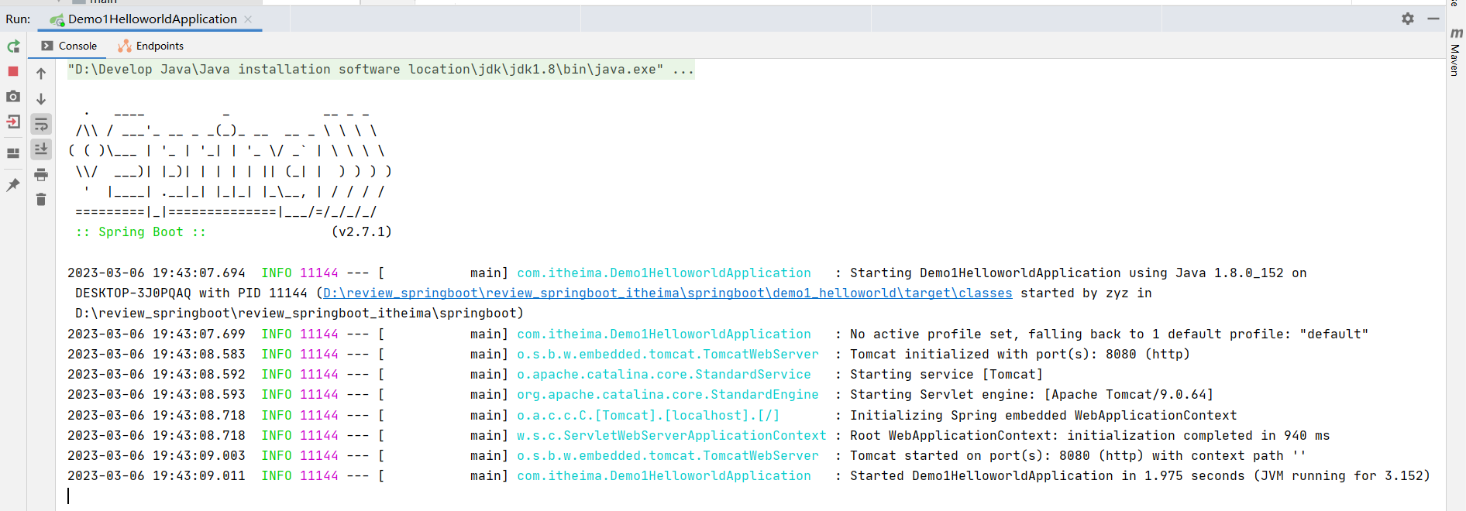Stop the running application with the red square
The image size is (1466, 511).
point(13,71)
